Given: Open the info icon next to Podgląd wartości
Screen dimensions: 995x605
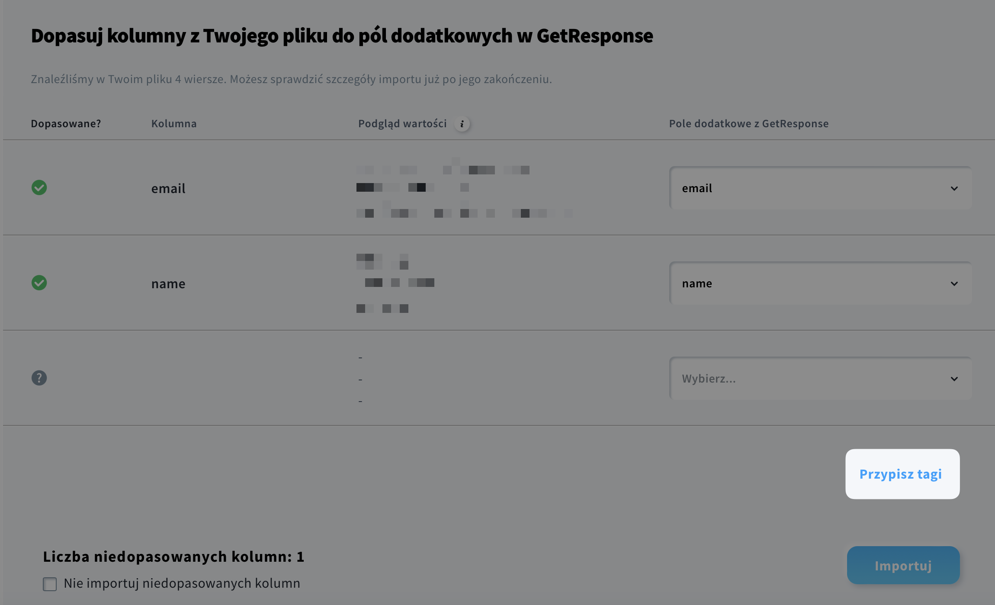Looking at the screenshot, I should 462,124.
